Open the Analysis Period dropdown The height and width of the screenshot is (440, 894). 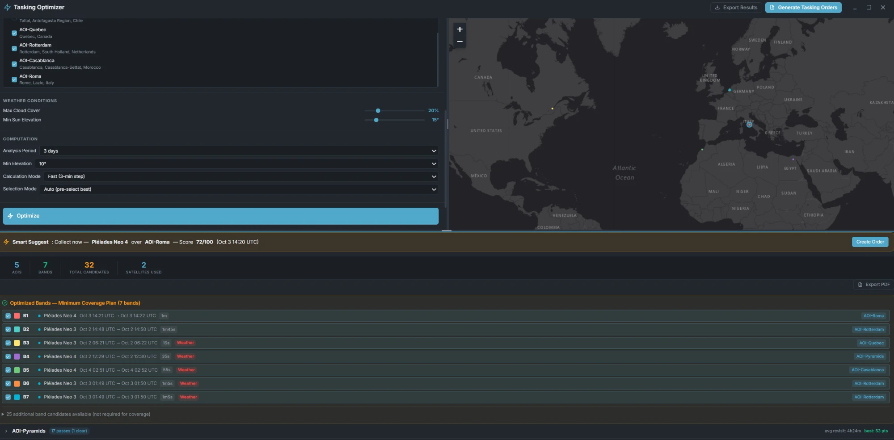click(x=239, y=151)
